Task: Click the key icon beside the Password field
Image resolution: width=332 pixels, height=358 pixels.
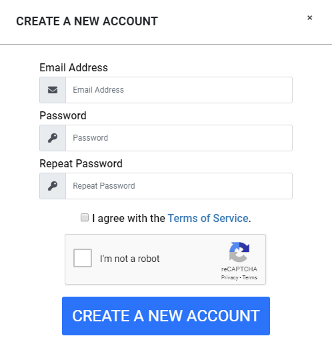Action: pyautogui.click(x=53, y=138)
